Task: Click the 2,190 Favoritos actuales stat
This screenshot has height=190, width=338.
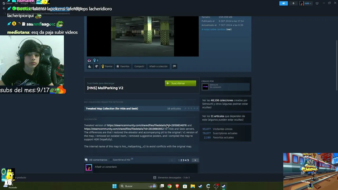Action: point(219,137)
